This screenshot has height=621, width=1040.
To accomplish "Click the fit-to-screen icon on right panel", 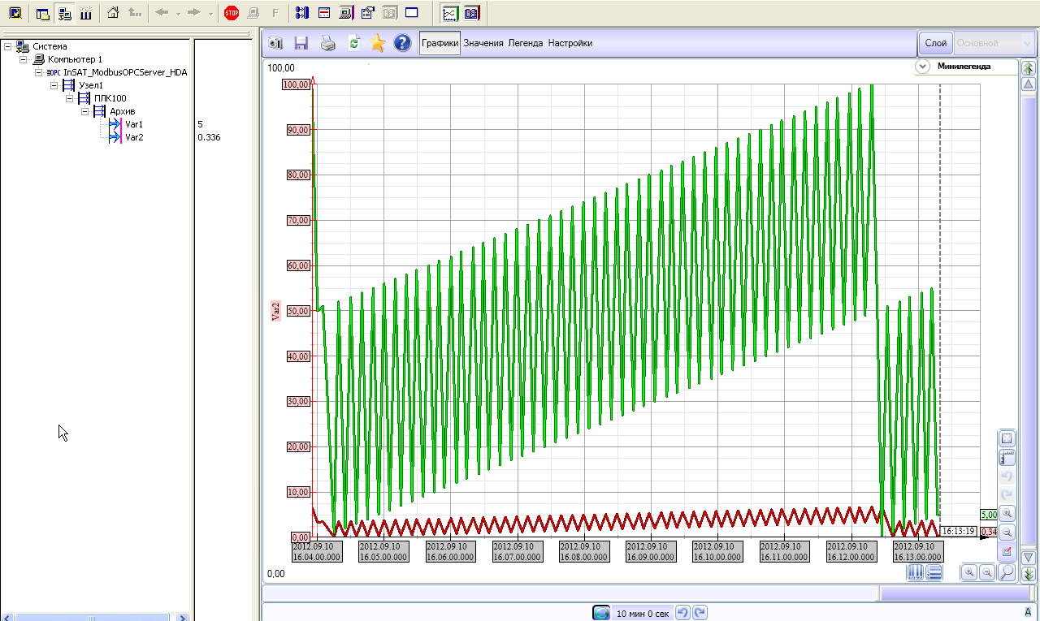I will (1007, 438).
